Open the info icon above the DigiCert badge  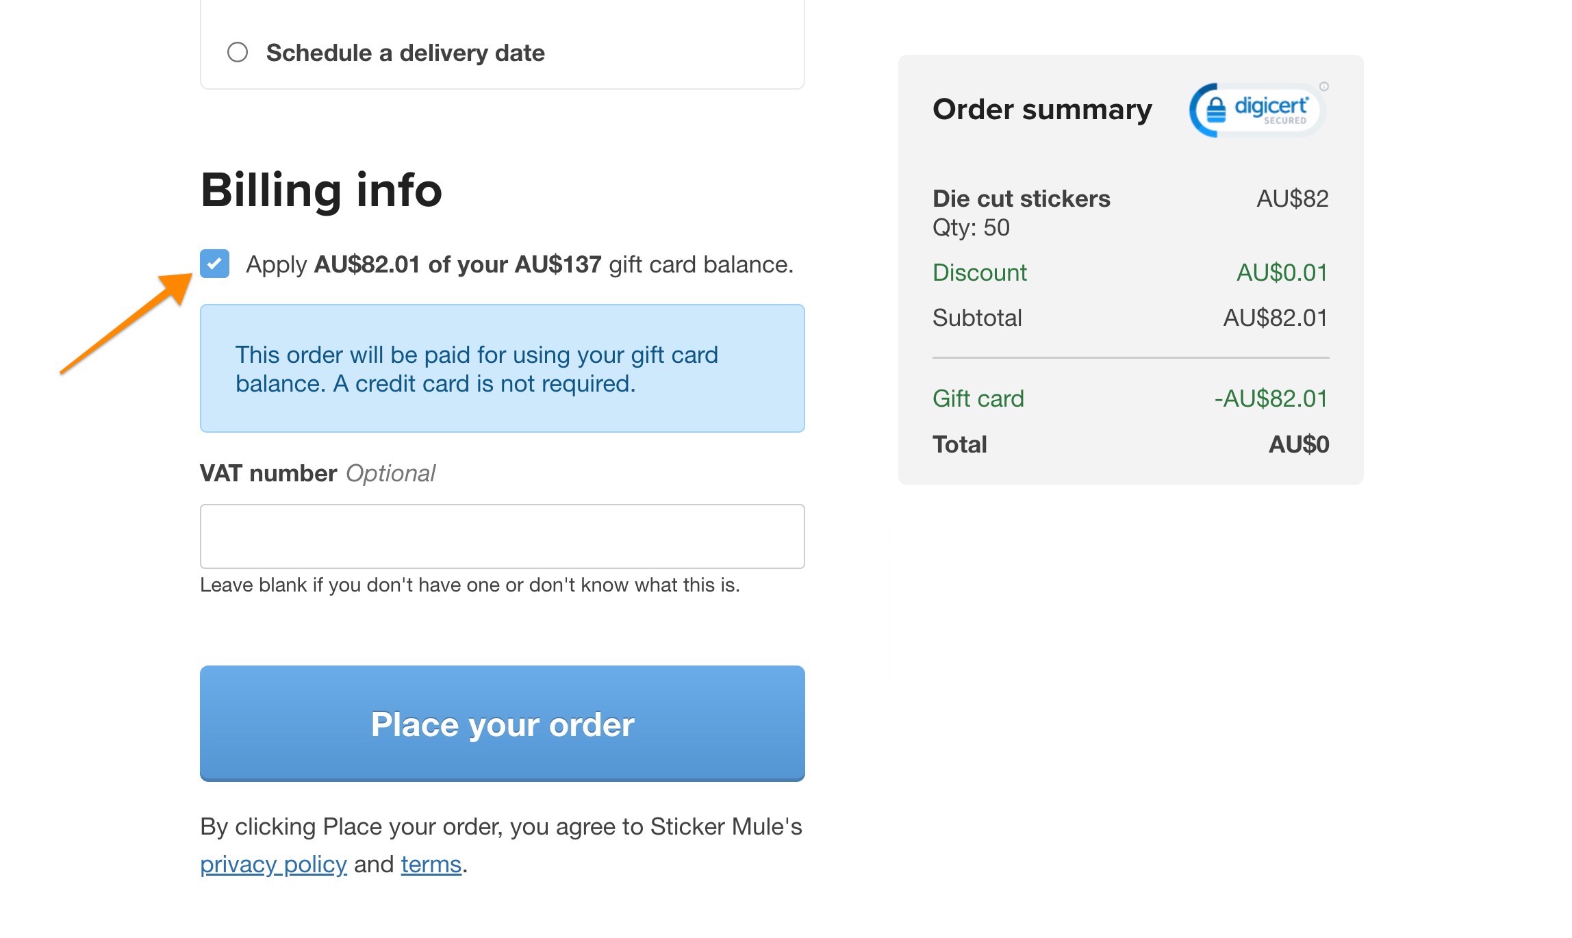tap(1323, 88)
